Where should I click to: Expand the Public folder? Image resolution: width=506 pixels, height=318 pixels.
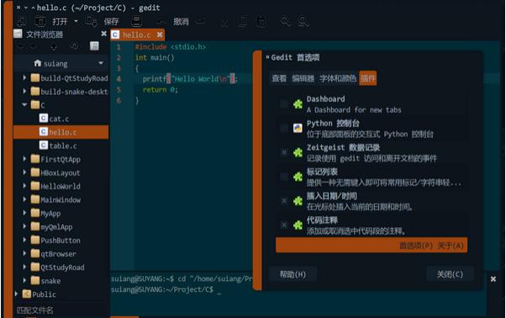point(16,294)
